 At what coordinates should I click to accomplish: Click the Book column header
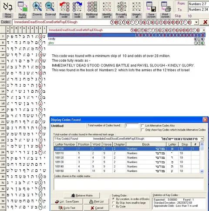(146, 144)
